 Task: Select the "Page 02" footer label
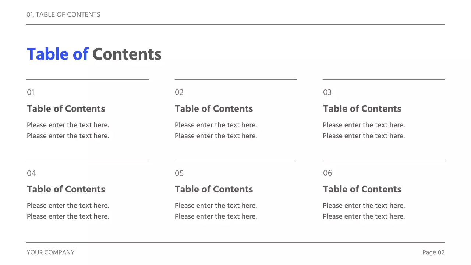tap(433, 252)
